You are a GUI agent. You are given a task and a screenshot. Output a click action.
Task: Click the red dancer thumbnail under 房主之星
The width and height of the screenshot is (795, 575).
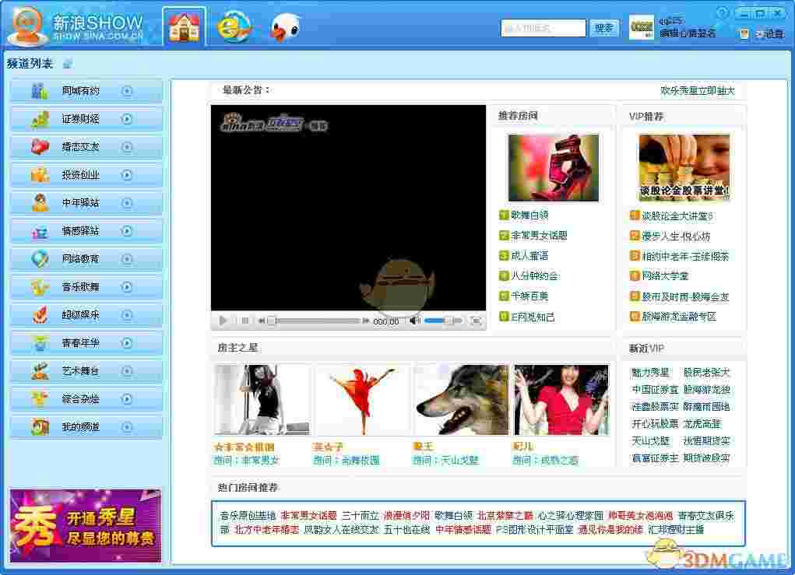[x=361, y=398]
